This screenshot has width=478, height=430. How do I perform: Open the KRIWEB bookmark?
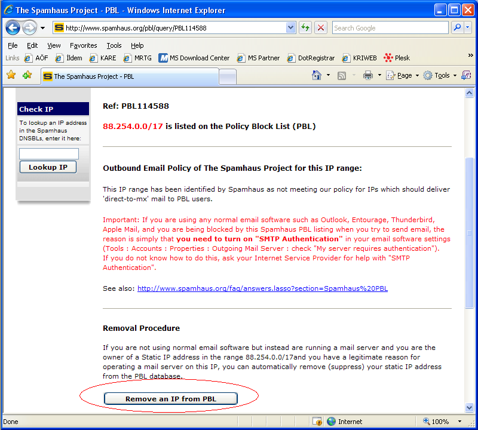360,58
